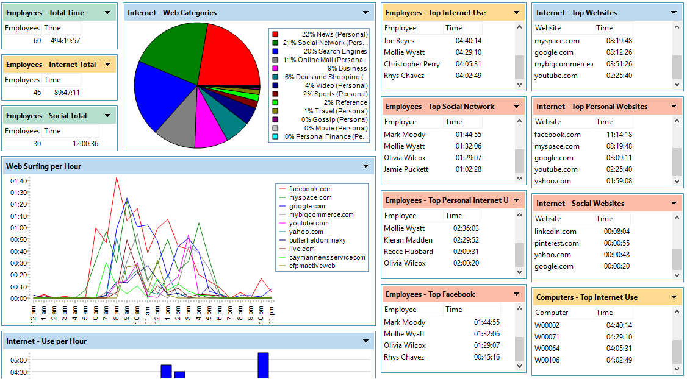Viewport: 687px width, 379px height.
Task: Open the Employees - Total Time panel dropdown arrow
Action: click(107, 13)
